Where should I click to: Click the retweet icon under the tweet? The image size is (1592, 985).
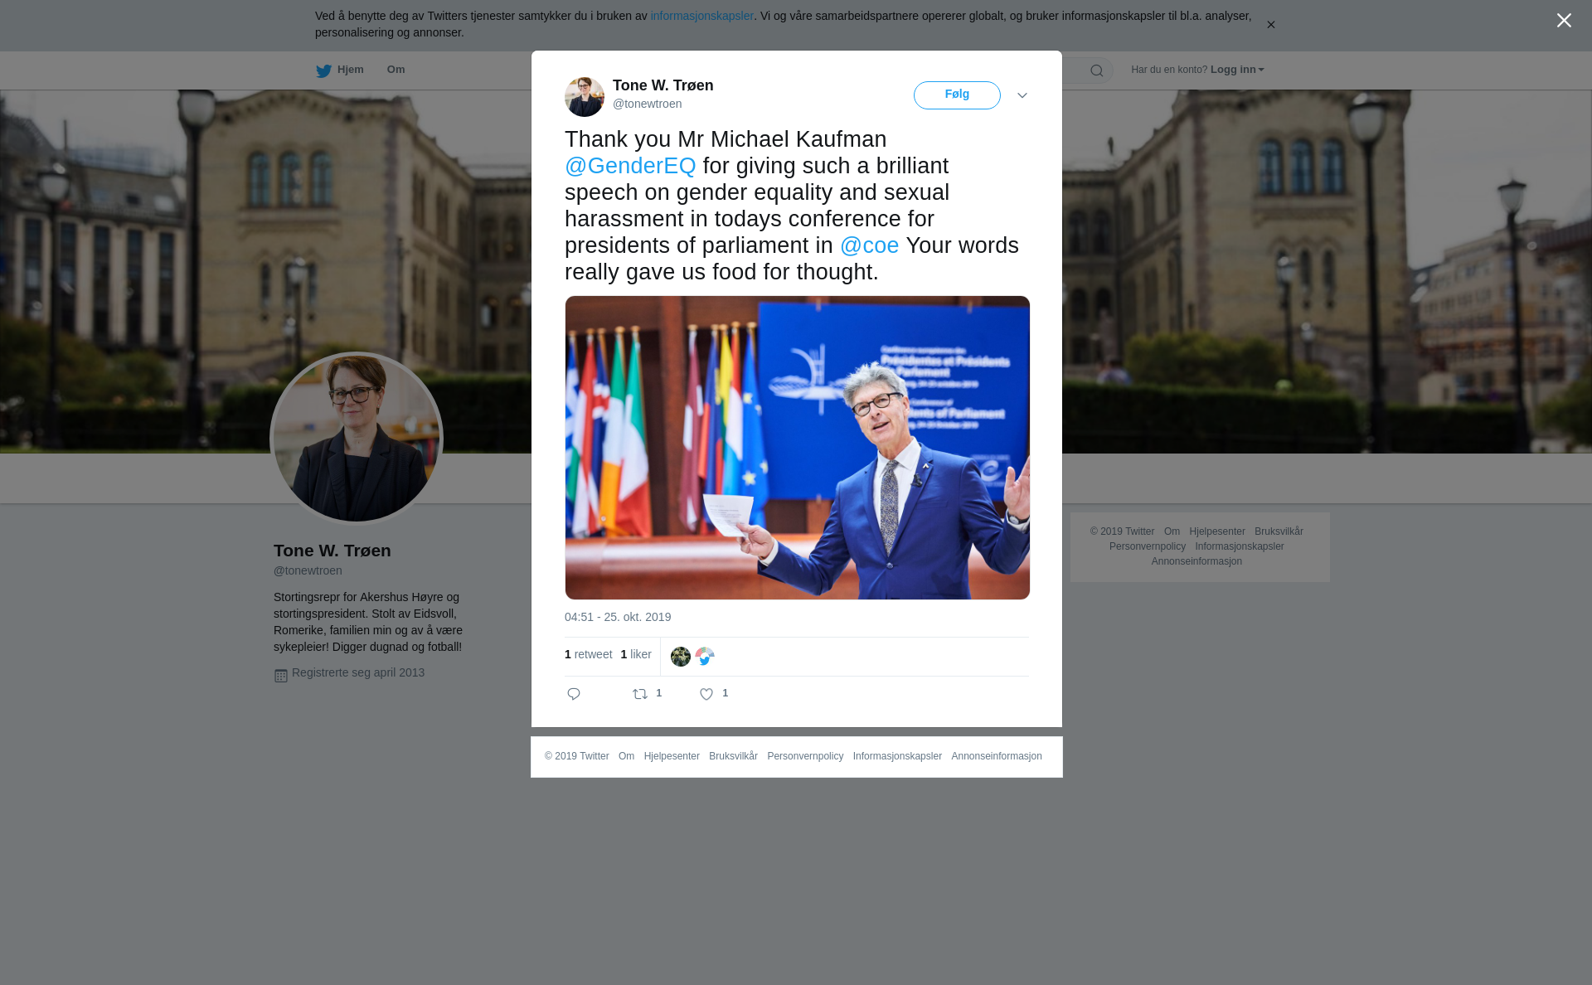tap(640, 694)
